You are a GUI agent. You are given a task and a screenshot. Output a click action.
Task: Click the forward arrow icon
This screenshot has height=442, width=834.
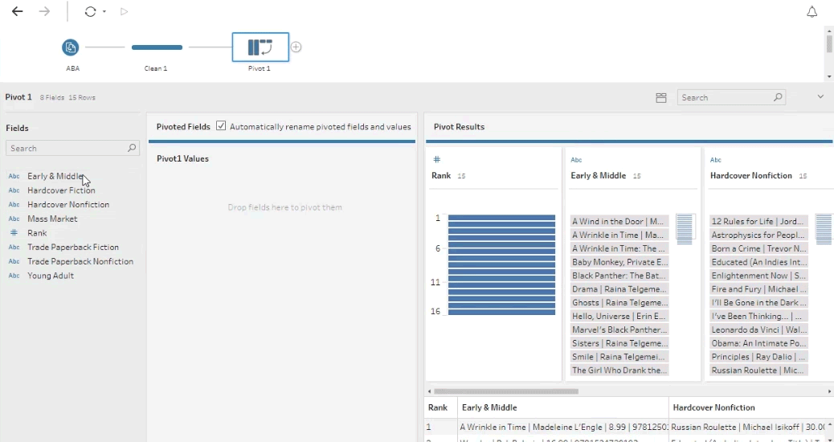click(44, 11)
